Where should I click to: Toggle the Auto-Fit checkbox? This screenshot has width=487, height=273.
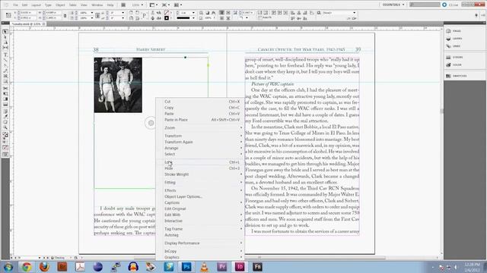(260, 18)
